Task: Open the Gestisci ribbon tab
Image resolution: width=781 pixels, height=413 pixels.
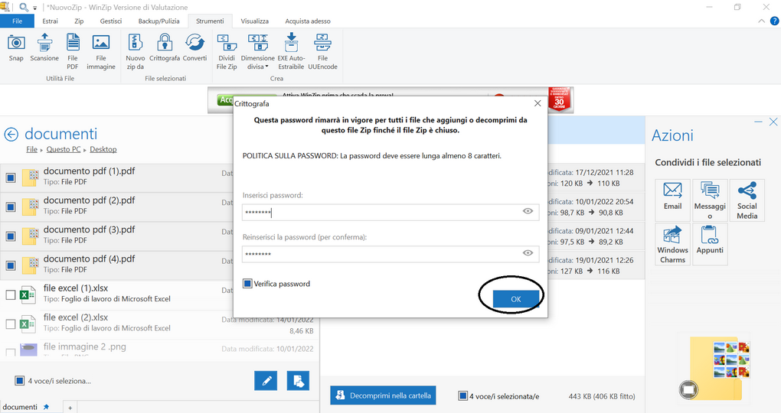Action: click(x=110, y=21)
